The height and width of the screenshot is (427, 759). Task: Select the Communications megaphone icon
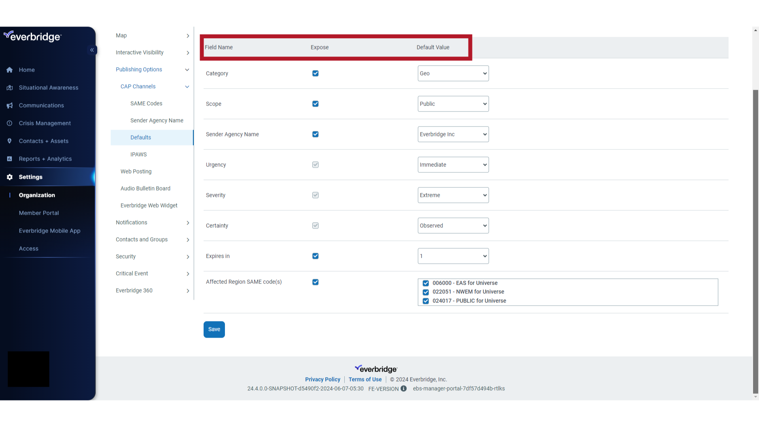[x=9, y=105]
